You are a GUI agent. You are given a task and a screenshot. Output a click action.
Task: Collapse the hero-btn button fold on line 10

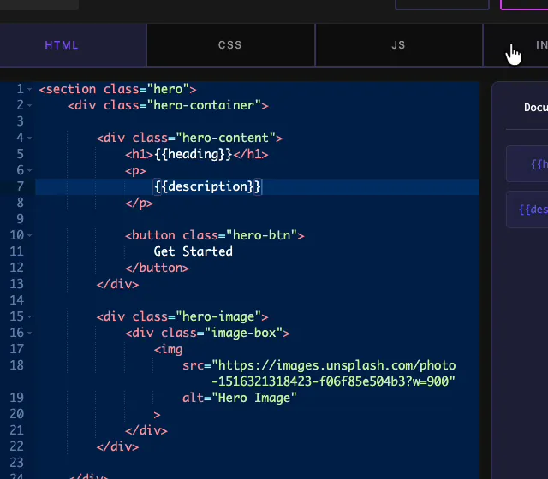[x=30, y=236]
